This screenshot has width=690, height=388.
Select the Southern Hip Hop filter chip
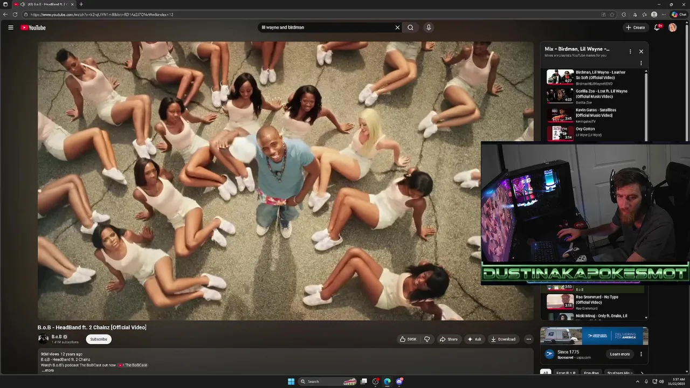pos(619,373)
